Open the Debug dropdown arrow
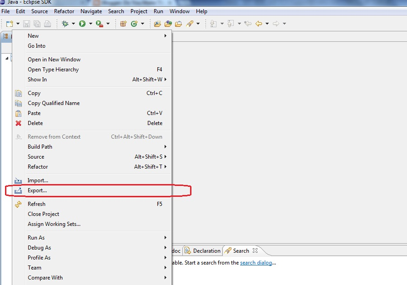Image resolution: width=407 pixels, height=285 pixels. [73, 24]
